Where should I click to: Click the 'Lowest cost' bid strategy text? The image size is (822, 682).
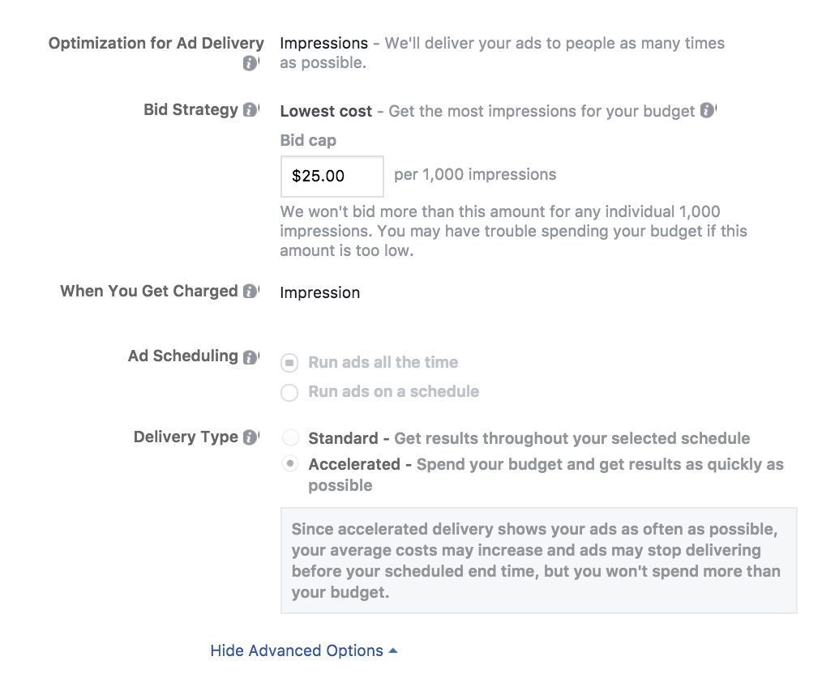click(326, 112)
